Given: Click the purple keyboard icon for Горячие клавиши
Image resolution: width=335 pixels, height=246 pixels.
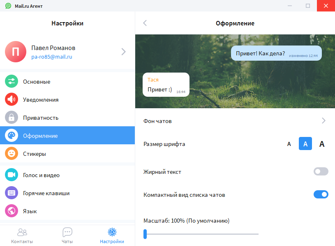Looking at the screenshot, I should [x=12, y=193].
